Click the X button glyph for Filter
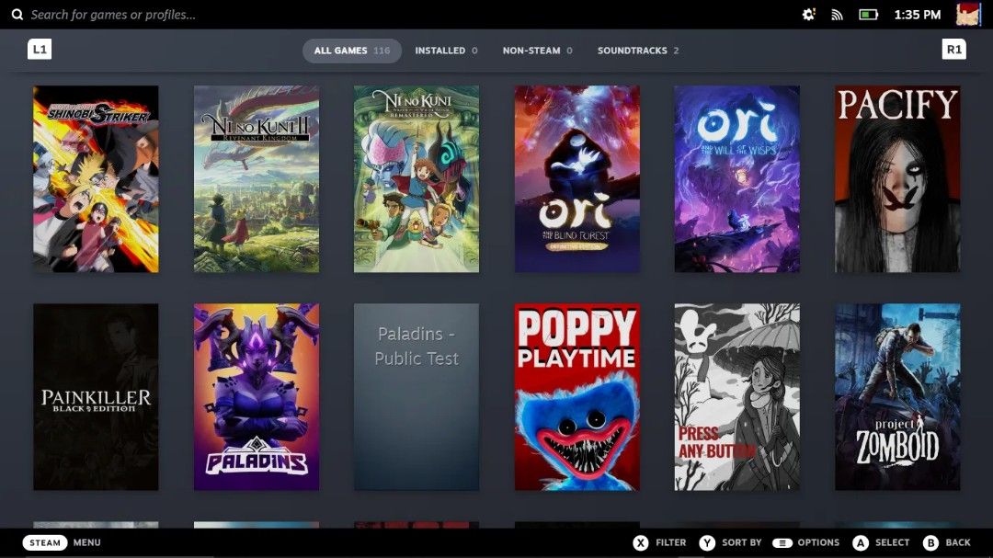993x558 pixels. tap(640, 542)
